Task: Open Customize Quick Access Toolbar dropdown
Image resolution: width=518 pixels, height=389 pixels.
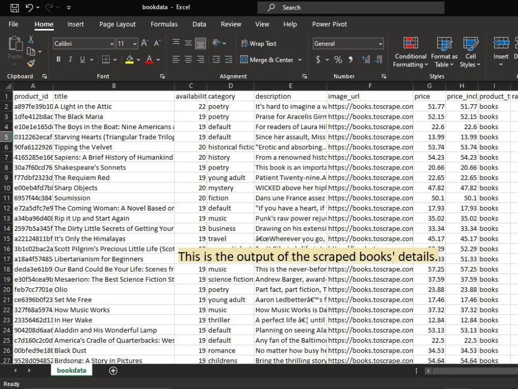Action: [69, 7]
